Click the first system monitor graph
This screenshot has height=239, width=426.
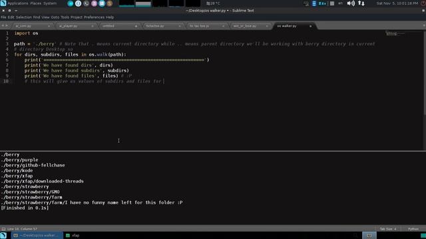click(126, 3)
